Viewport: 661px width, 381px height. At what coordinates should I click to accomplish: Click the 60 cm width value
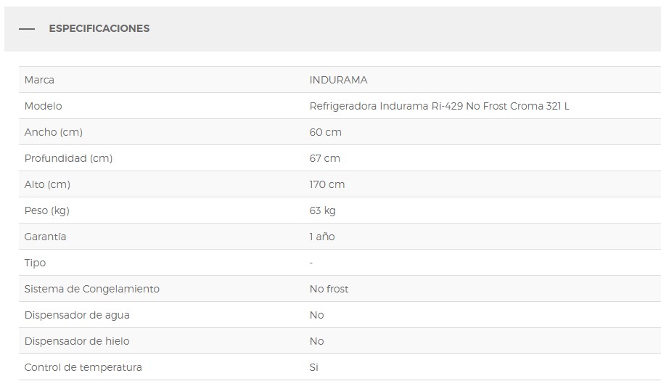325,132
